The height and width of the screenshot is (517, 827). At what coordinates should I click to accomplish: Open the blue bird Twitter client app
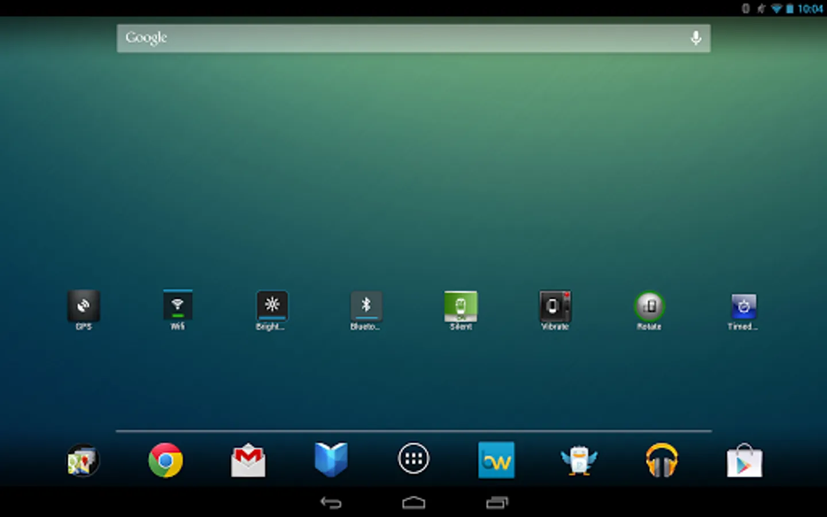[x=579, y=460]
